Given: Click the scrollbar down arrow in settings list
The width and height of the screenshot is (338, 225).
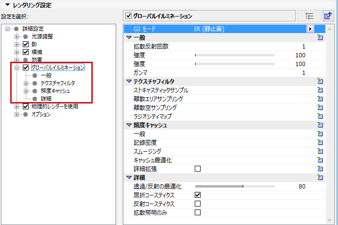Looking at the screenshot, I should pos(329,220).
